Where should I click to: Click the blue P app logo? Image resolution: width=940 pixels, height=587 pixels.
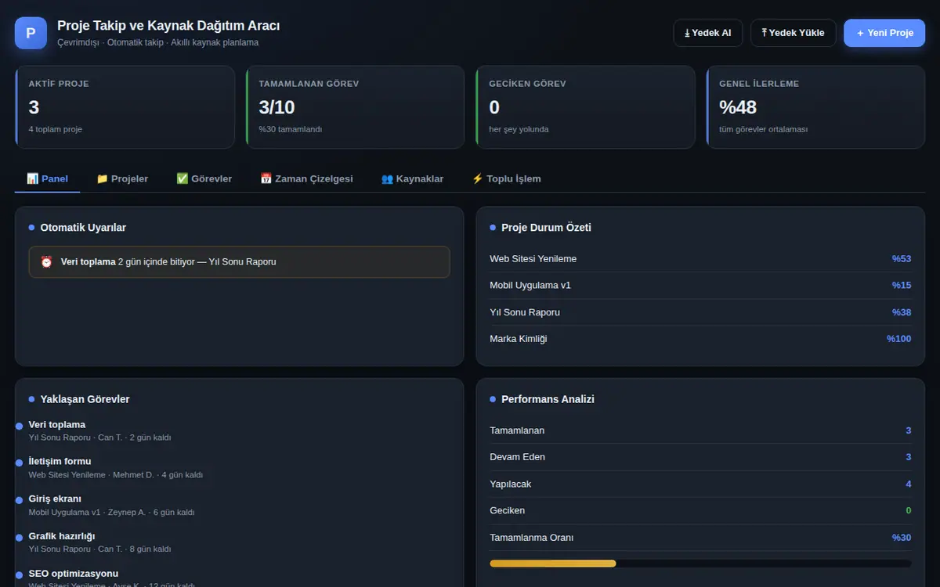[x=31, y=33]
